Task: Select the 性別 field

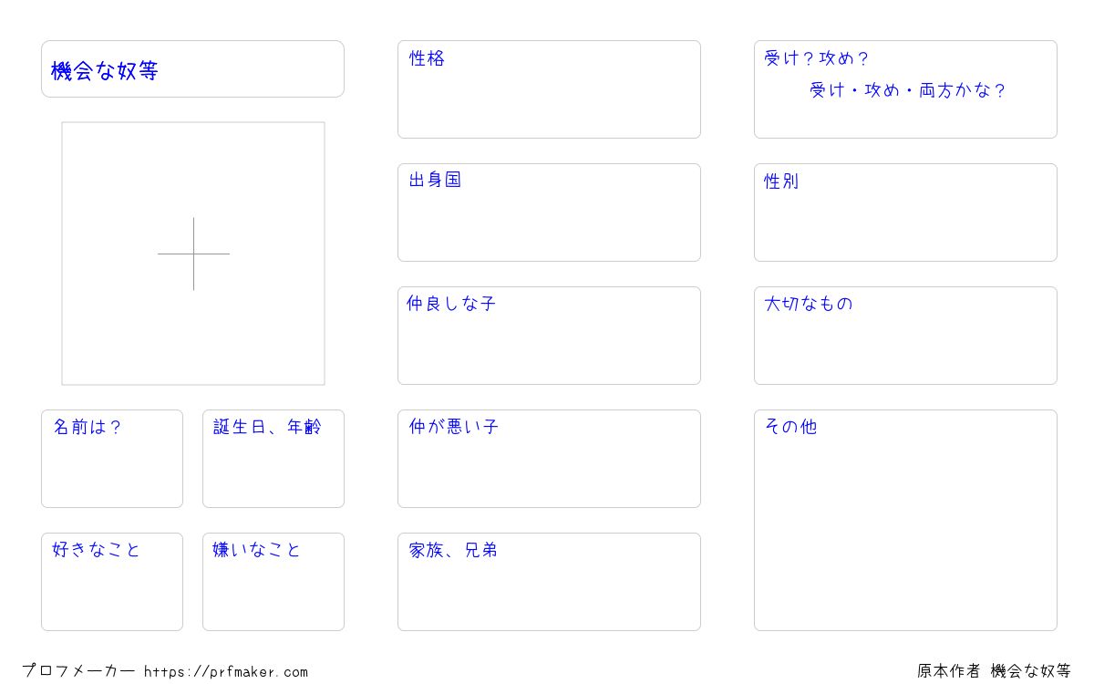Action: click(x=905, y=212)
